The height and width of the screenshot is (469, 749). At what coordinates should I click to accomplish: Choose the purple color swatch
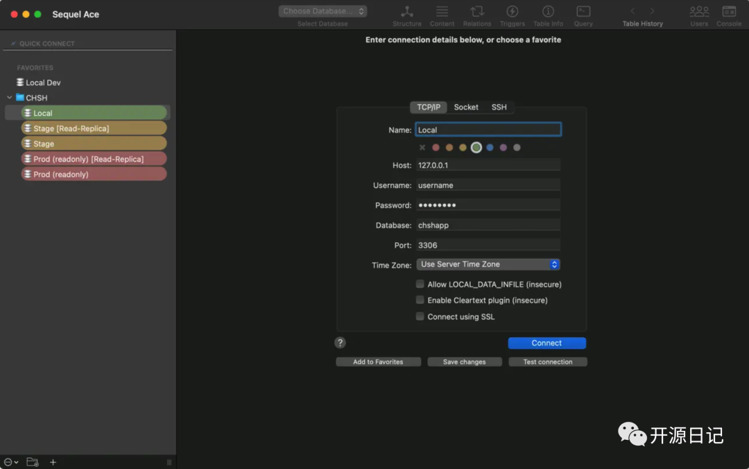[x=503, y=148]
